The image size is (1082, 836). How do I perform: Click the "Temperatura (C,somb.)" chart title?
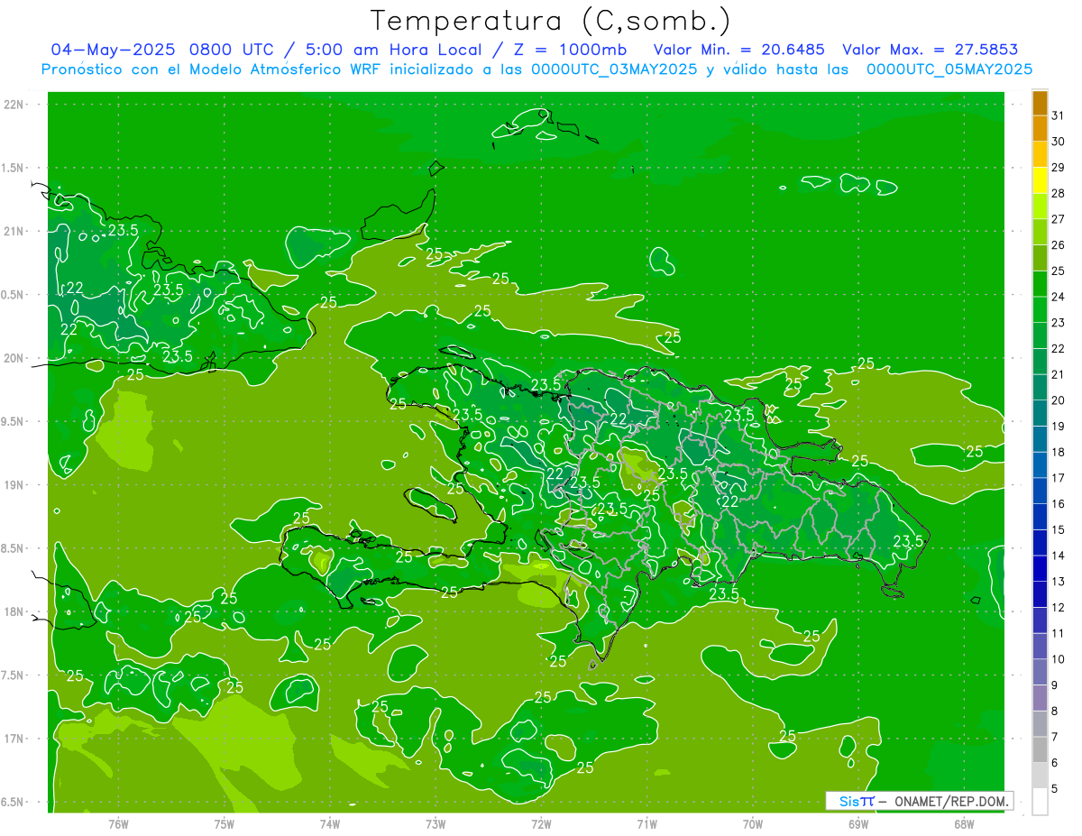[550, 21]
